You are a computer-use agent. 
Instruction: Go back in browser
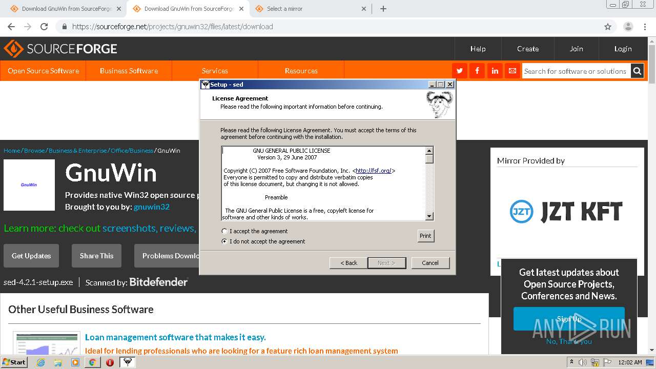tap(11, 27)
